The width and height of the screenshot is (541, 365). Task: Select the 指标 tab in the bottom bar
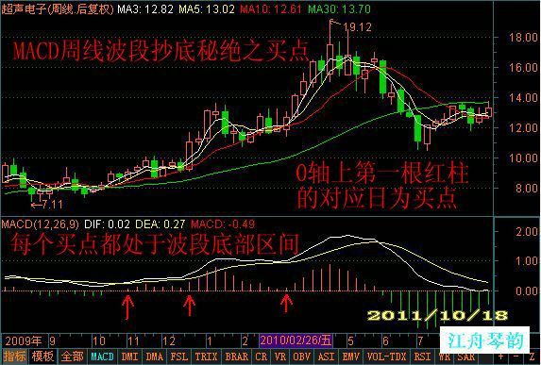coord(14,356)
